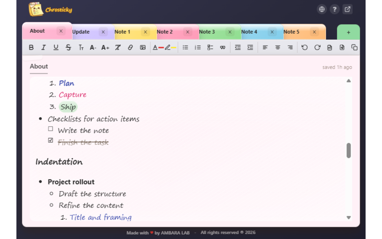The height and width of the screenshot is (239, 382).
Task: Check the 'Write the note' checkbox
Action: click(50, 129)
